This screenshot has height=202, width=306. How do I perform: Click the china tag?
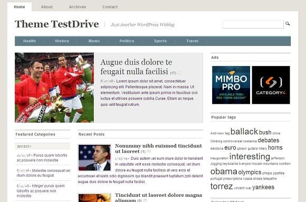276,133
